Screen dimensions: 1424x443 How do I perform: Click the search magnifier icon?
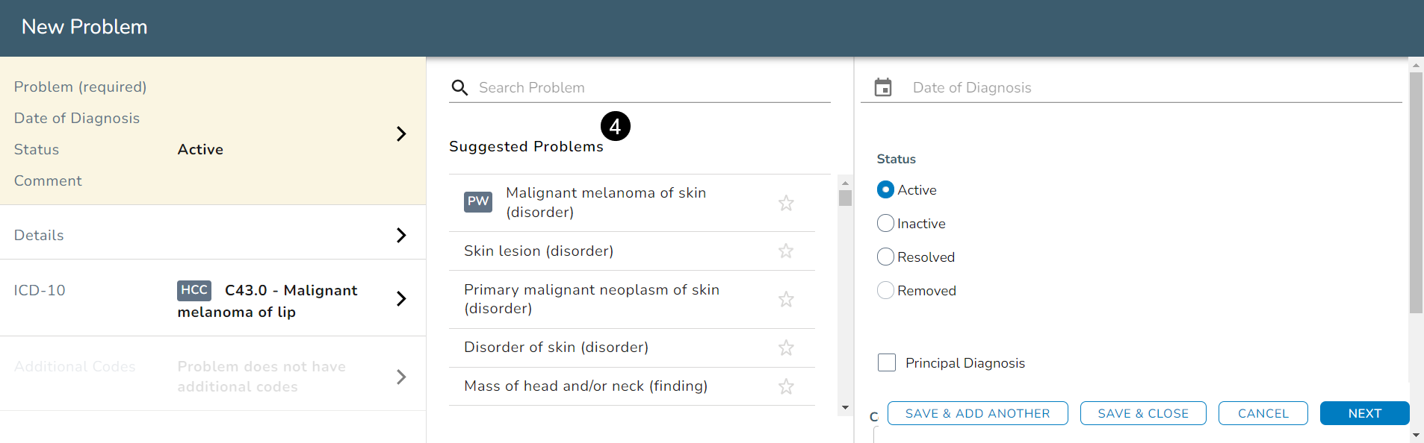click(459, 88)
